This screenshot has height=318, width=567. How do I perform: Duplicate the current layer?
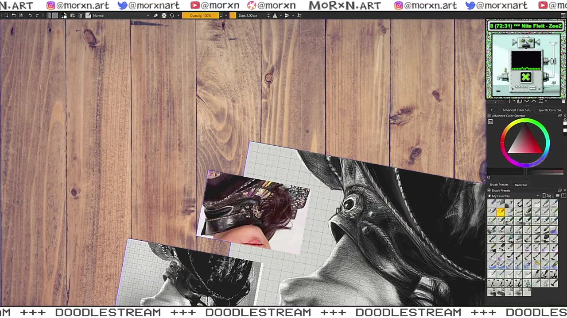[520, 101]
